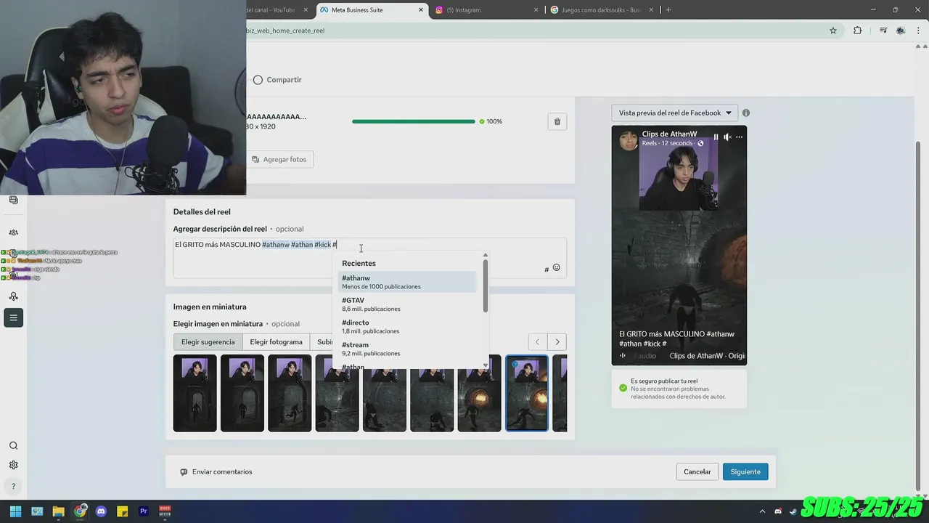
Task: Switch to Juegos como darksoulks tab
Action: [x=601, y=10]
